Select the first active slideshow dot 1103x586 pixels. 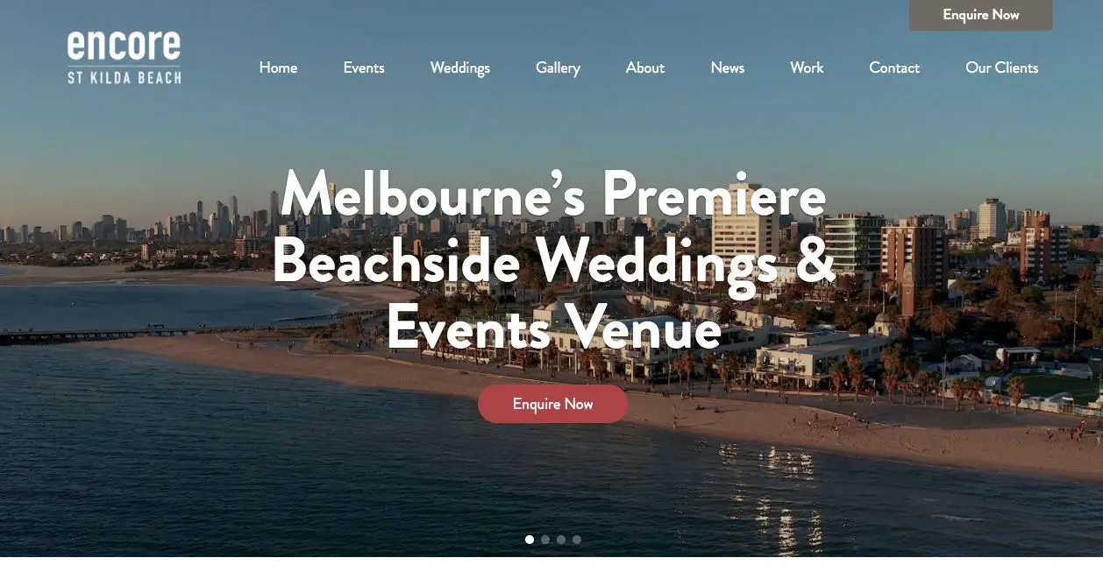pyautogui.click(x=530, y=540)
